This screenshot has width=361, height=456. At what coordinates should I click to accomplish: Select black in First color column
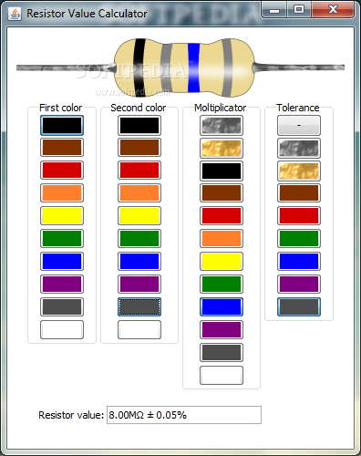[x=62, y=125]
